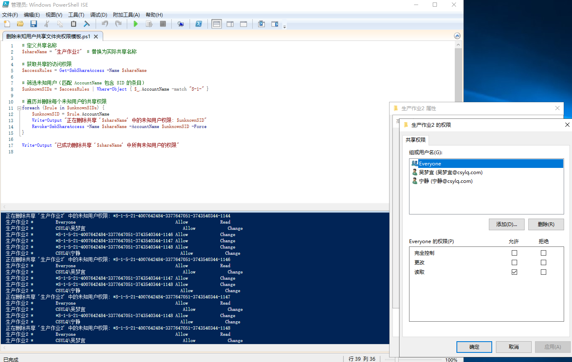This screenshot has height=362, width=572.
Task: Collapse the foreach block at line 11
Action: pos(19,108)
